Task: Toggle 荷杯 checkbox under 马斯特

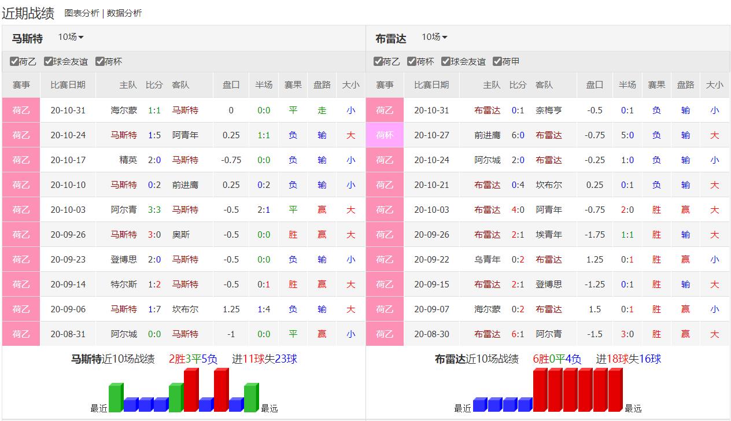Action: tap(100, 61)
